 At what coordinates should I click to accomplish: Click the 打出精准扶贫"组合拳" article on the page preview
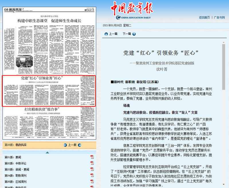49,109
